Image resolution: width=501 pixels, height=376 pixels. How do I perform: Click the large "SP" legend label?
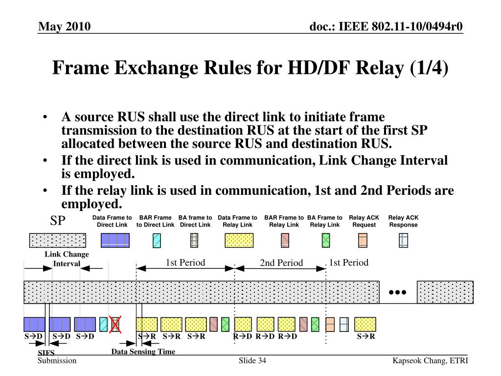(58, 221)
